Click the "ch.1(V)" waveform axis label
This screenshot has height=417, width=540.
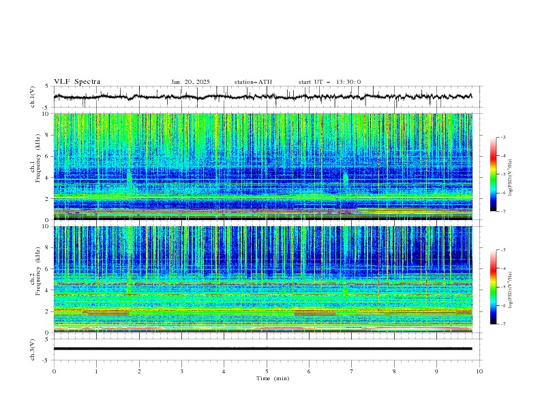point(33,97)
